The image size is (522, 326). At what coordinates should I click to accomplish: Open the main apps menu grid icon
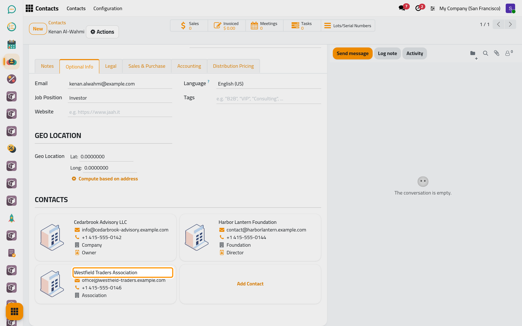[29, 8]
